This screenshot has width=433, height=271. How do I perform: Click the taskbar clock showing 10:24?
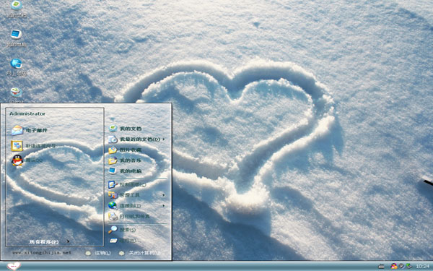pos(422,266)
